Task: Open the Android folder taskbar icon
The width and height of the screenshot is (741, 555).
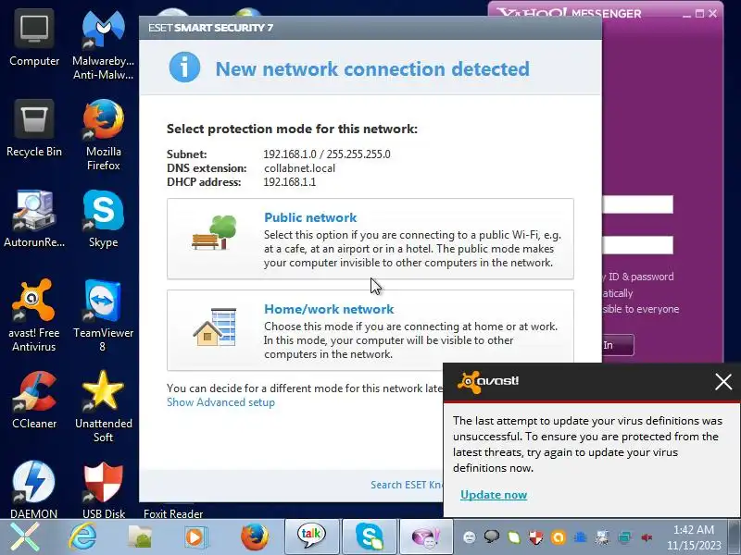Action: 140,537
